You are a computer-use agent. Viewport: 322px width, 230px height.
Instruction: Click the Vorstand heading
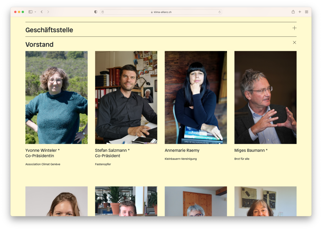pos(39,44)
